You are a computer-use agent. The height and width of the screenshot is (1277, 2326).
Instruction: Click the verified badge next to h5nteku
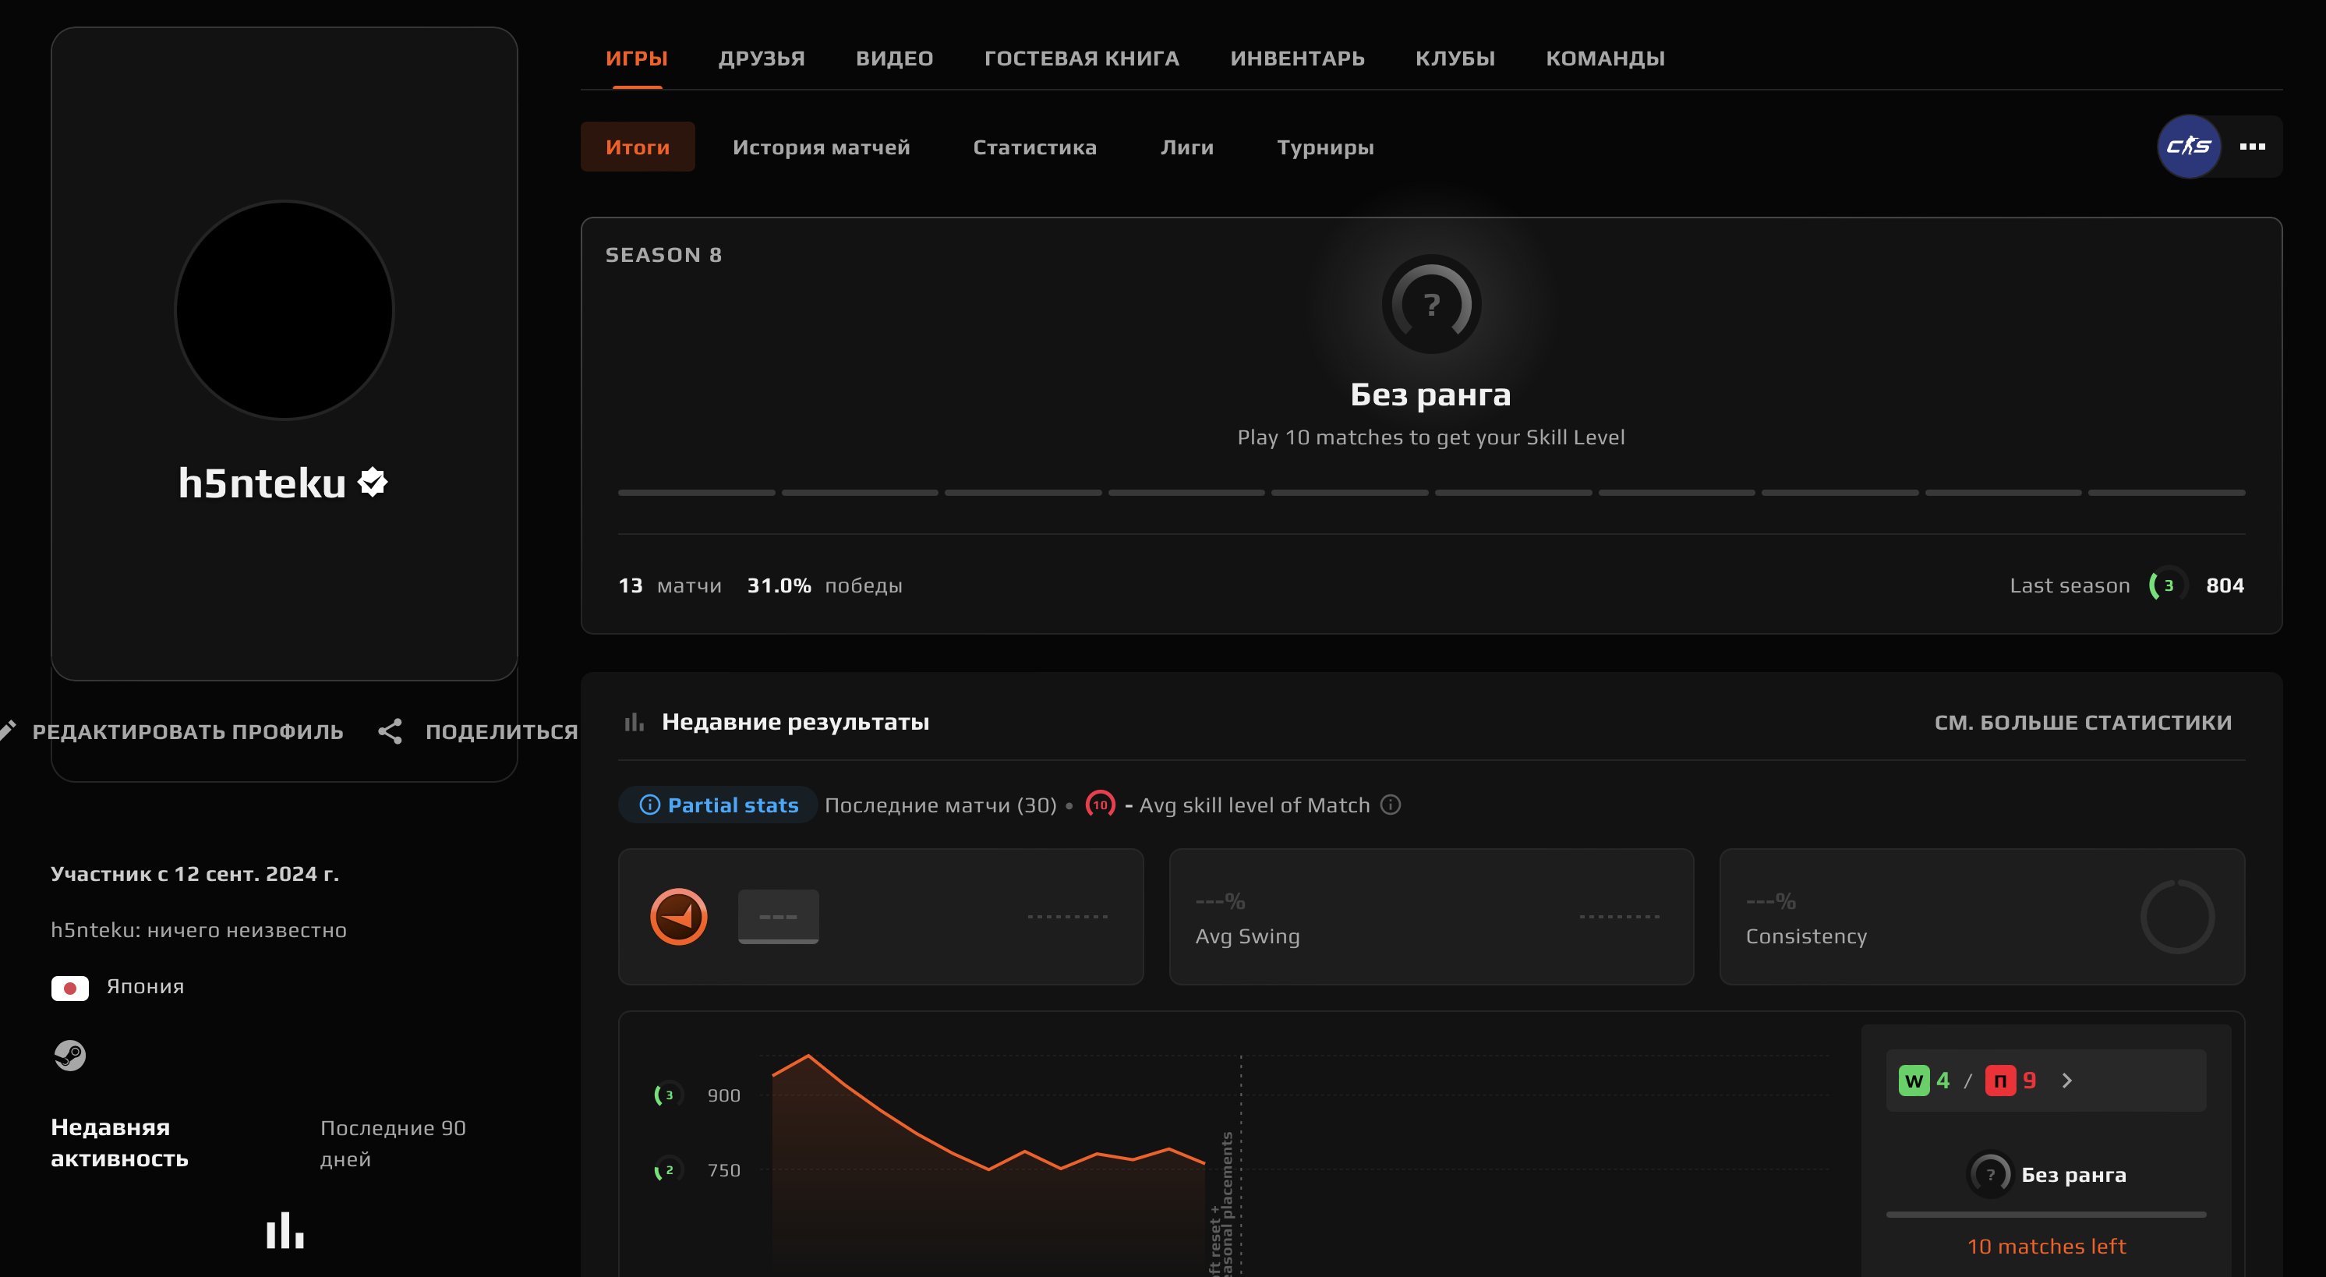[x=372, y=483]
